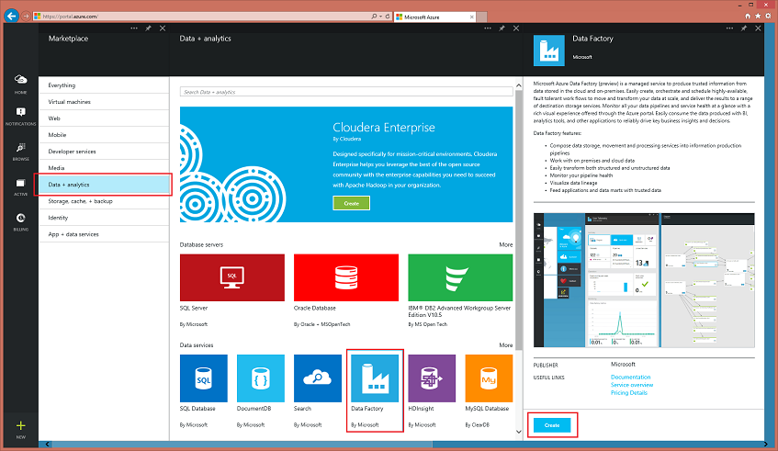
Task: Click the horizontal scrollbar left arrow
Action: point(48,445)
